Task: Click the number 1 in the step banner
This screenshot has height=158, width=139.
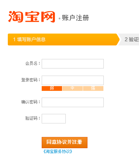Action: [x=14, y=39]
